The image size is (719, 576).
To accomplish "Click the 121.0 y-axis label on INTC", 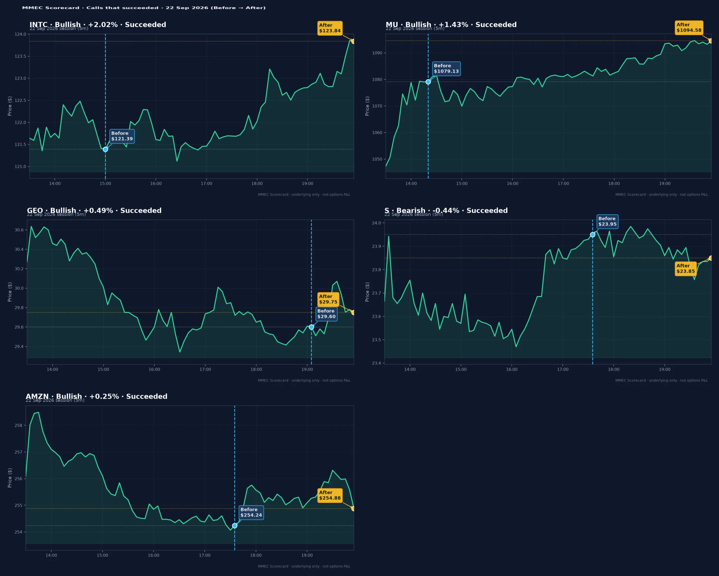I will point(20,167).
